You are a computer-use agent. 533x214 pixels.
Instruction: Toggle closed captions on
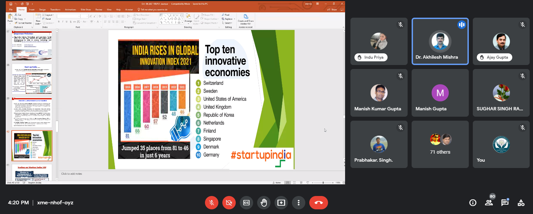click(x=246, y=203)
